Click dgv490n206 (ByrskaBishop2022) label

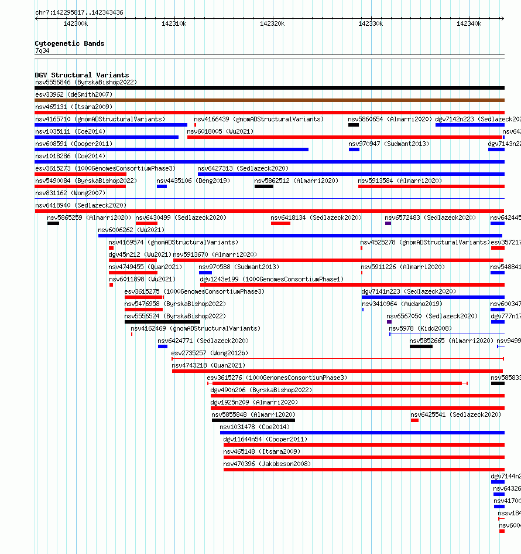pos(261,390)
